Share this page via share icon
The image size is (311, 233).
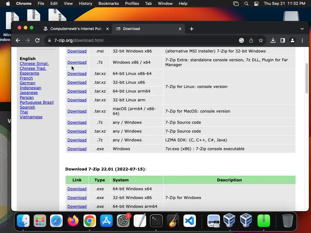point(251,40)
